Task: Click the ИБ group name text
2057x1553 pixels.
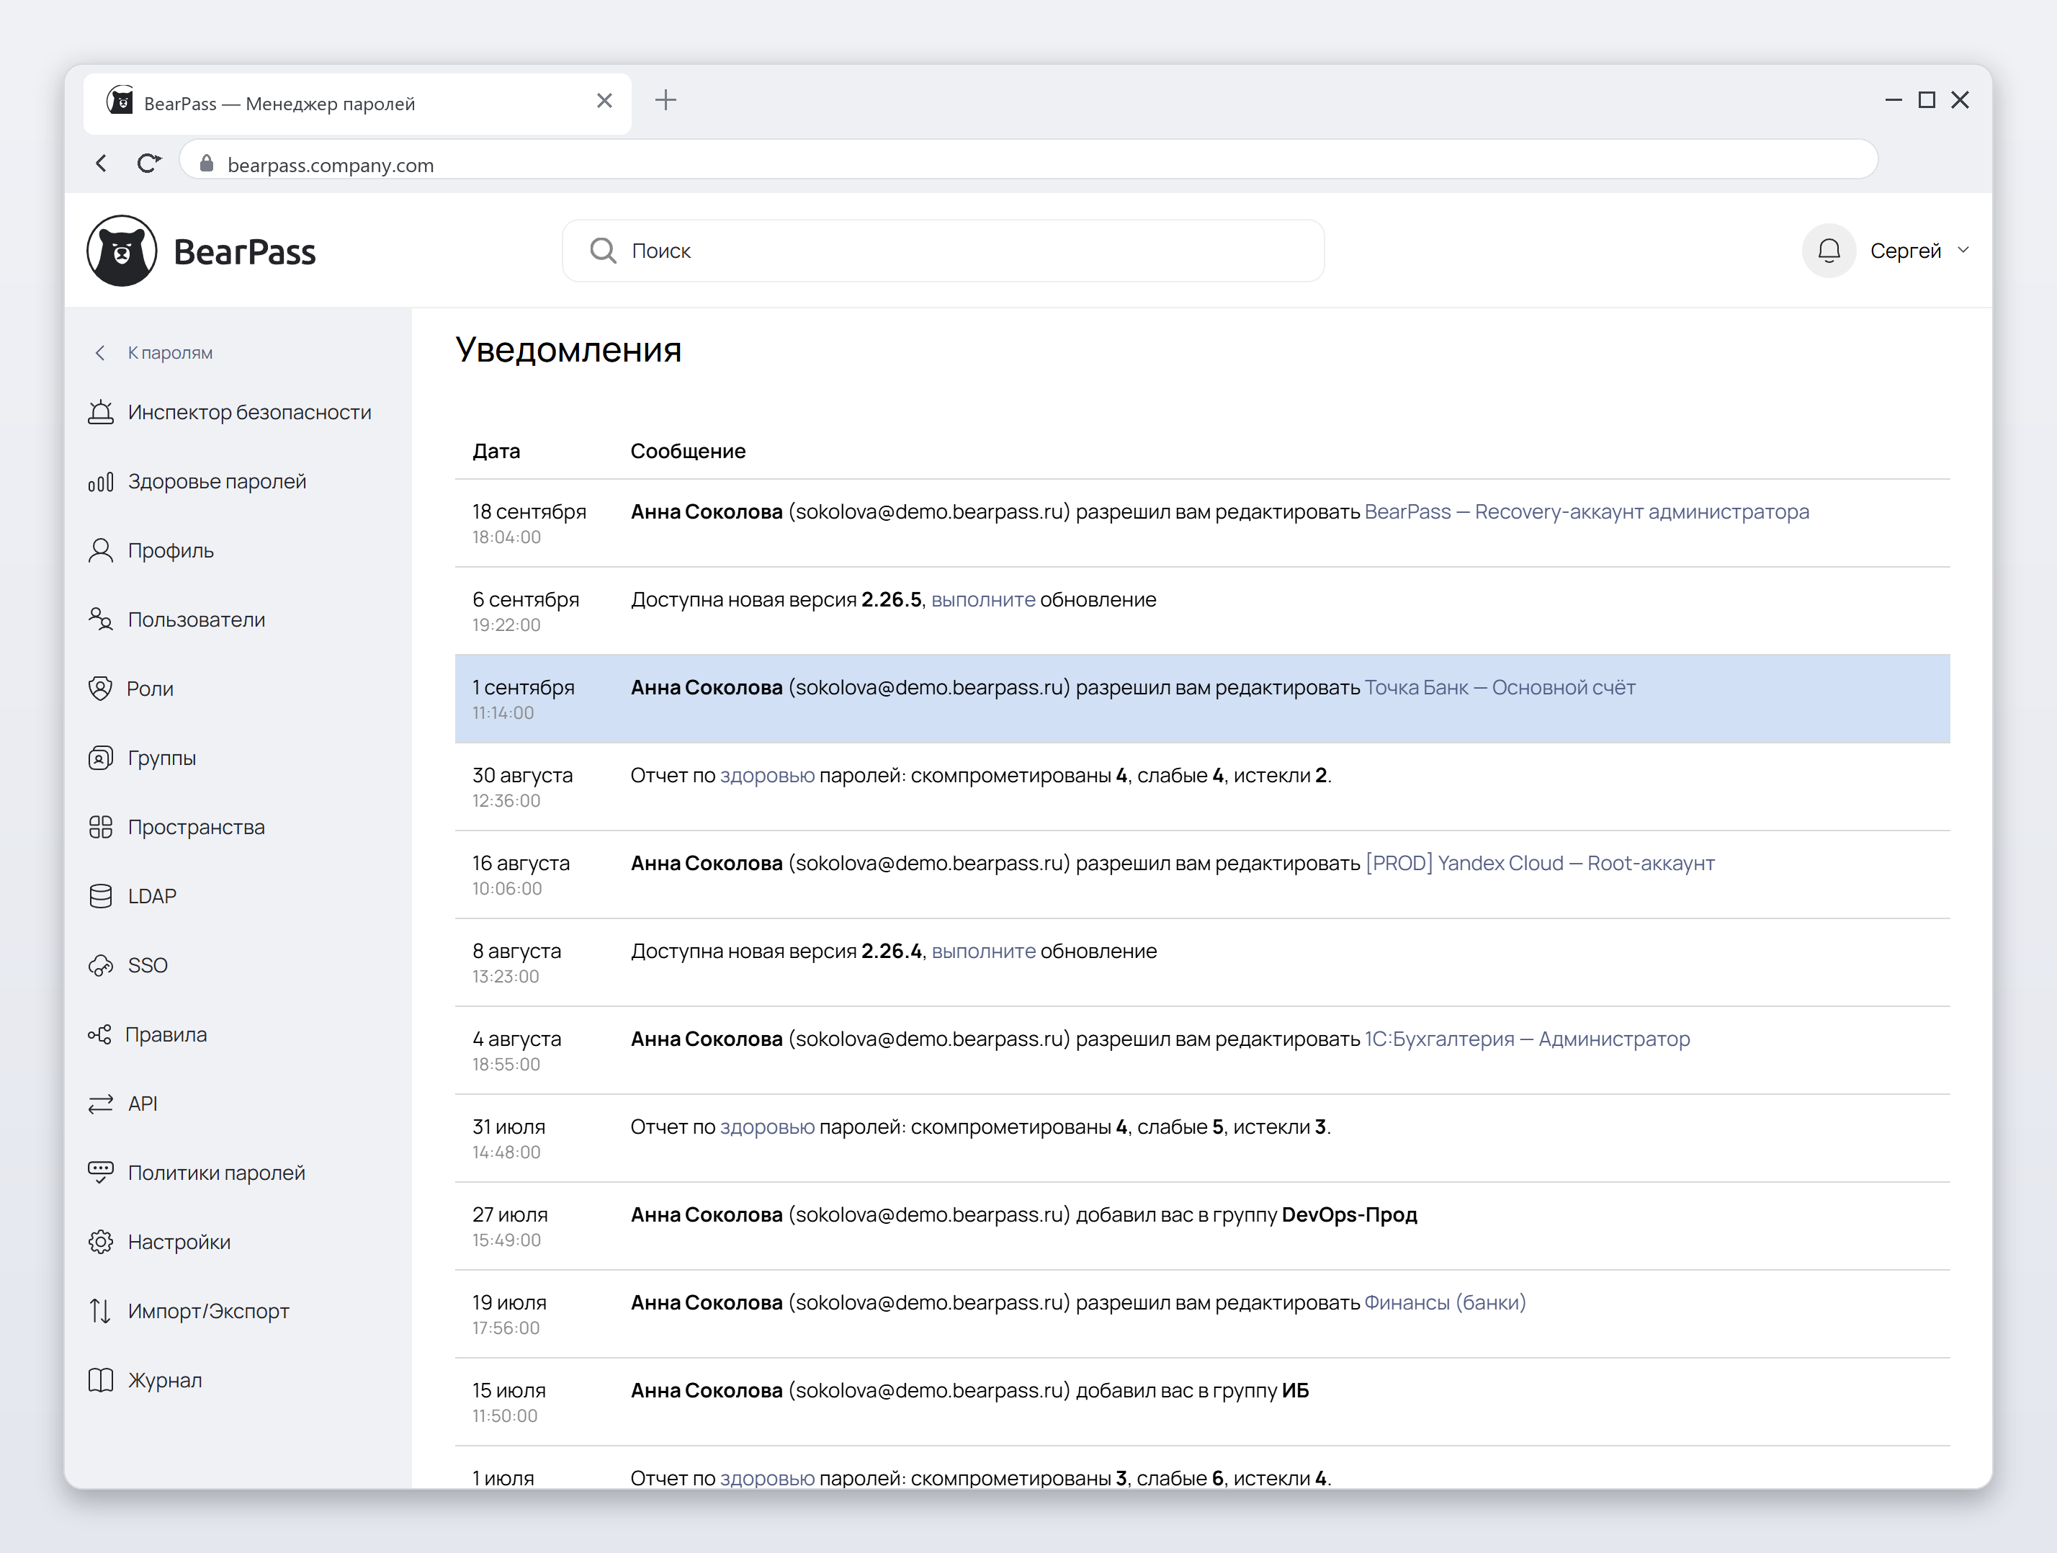Action: pos(1296,1390)
